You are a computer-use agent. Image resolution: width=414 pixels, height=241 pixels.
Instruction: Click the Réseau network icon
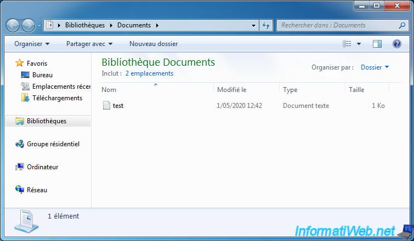(x=20, y=190)
